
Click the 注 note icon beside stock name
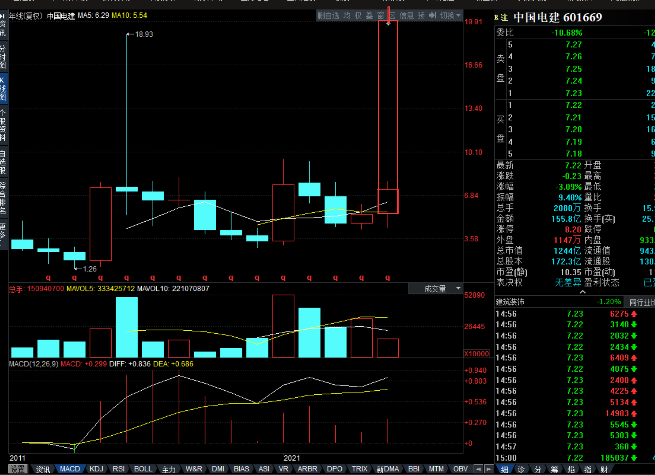point(504,17)
